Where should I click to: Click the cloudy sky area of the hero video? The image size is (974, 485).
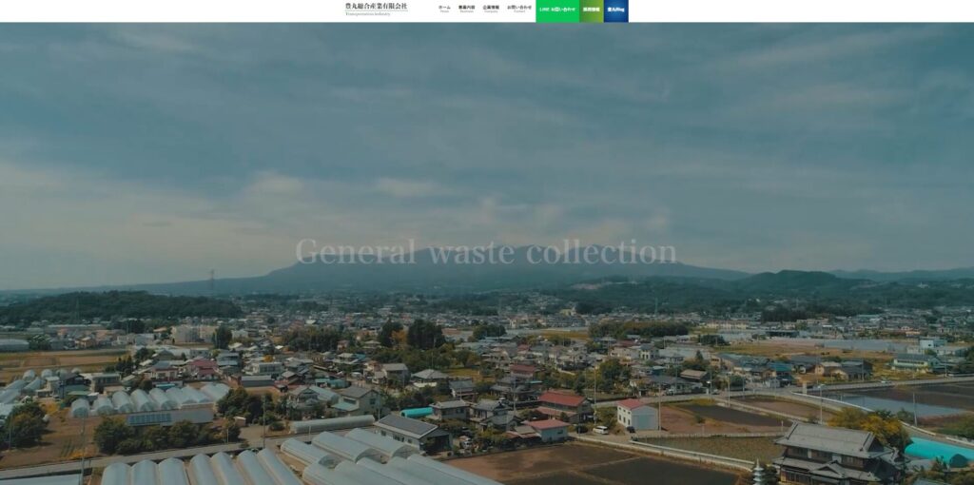(476, 114)
